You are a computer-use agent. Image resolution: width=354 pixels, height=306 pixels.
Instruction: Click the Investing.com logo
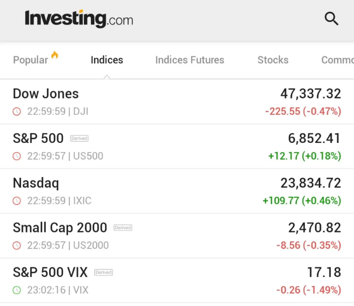[79, 19]
